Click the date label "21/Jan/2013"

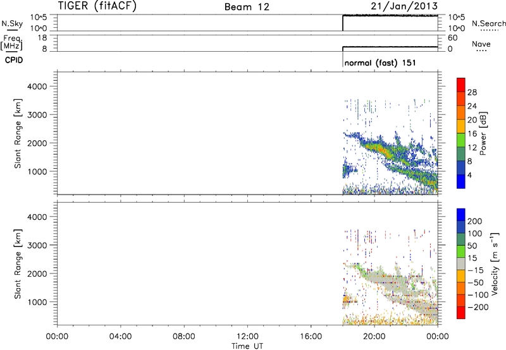[404, 6]
